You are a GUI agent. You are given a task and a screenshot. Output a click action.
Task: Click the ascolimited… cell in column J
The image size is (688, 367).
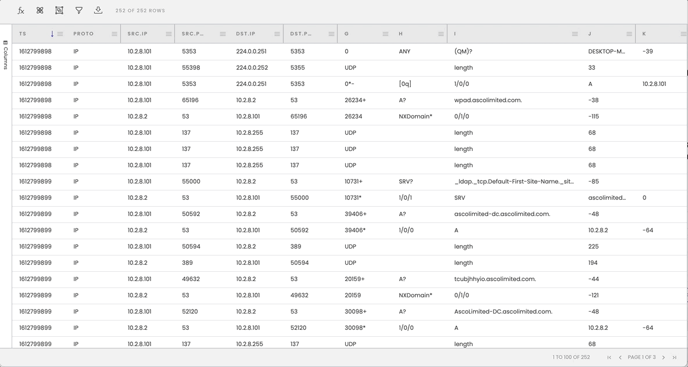[607, 198]
